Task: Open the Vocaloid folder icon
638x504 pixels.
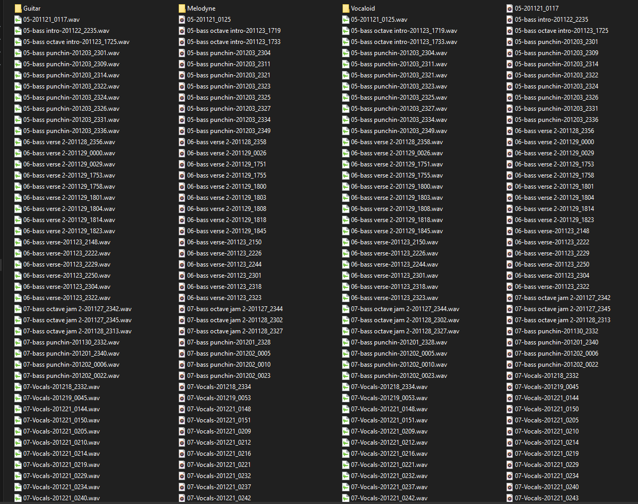Action: tap(346, 8)
